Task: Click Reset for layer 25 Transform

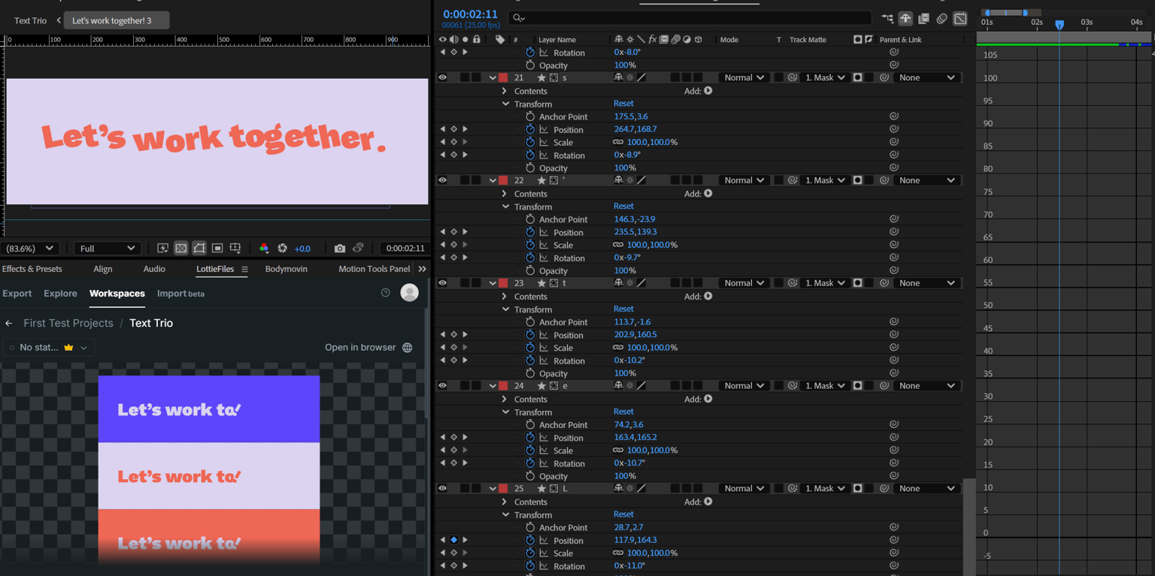Action: [623, 514]
